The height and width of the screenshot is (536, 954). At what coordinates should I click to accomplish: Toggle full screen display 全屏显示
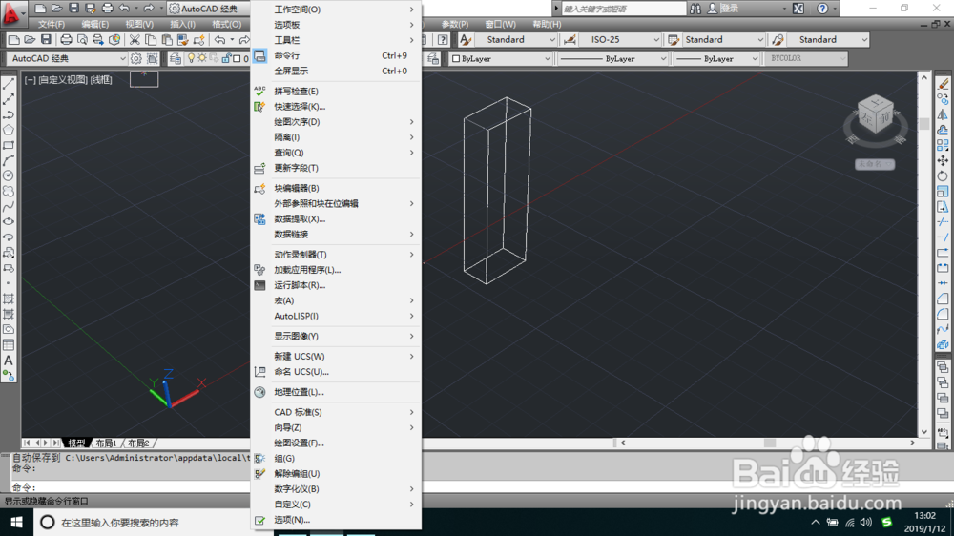[x=336, y=72]
